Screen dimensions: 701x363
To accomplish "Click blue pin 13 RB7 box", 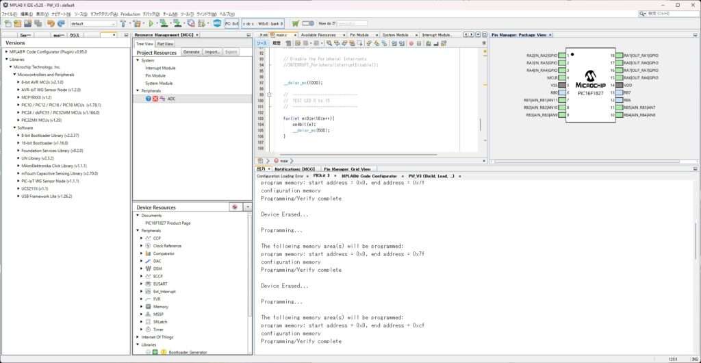I will (619, 92).
